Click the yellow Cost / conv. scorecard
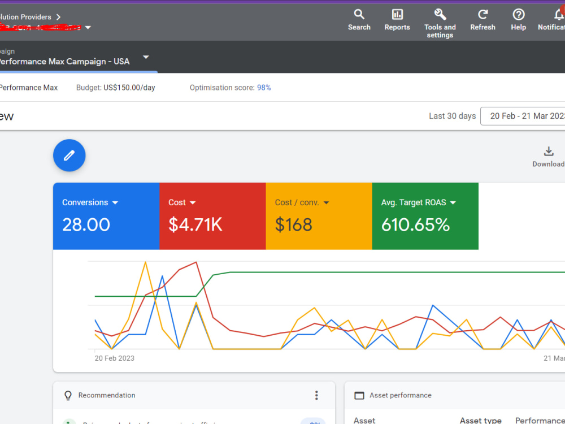Viewport: 565px width, 424px height. point(319,216)
